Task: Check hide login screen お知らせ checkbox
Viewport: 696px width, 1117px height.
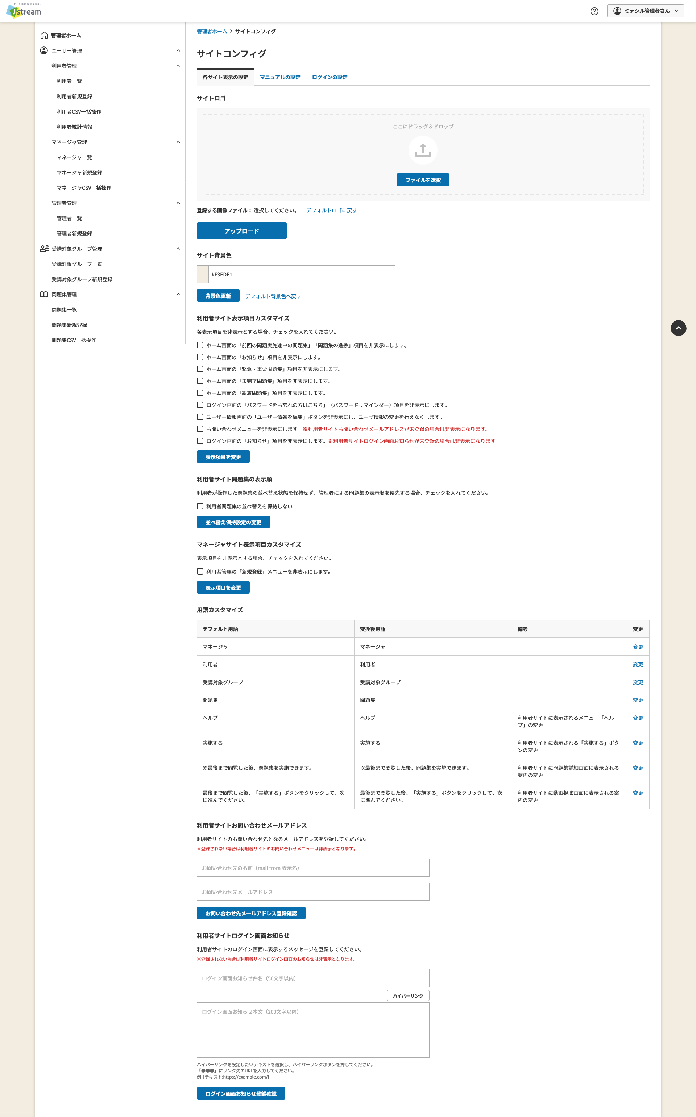Action: pos(200,441)
